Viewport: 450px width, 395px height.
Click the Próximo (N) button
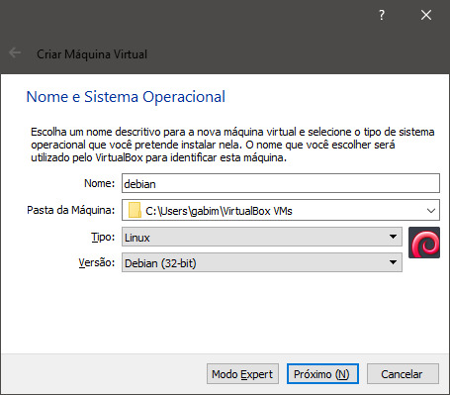[322, 374]
